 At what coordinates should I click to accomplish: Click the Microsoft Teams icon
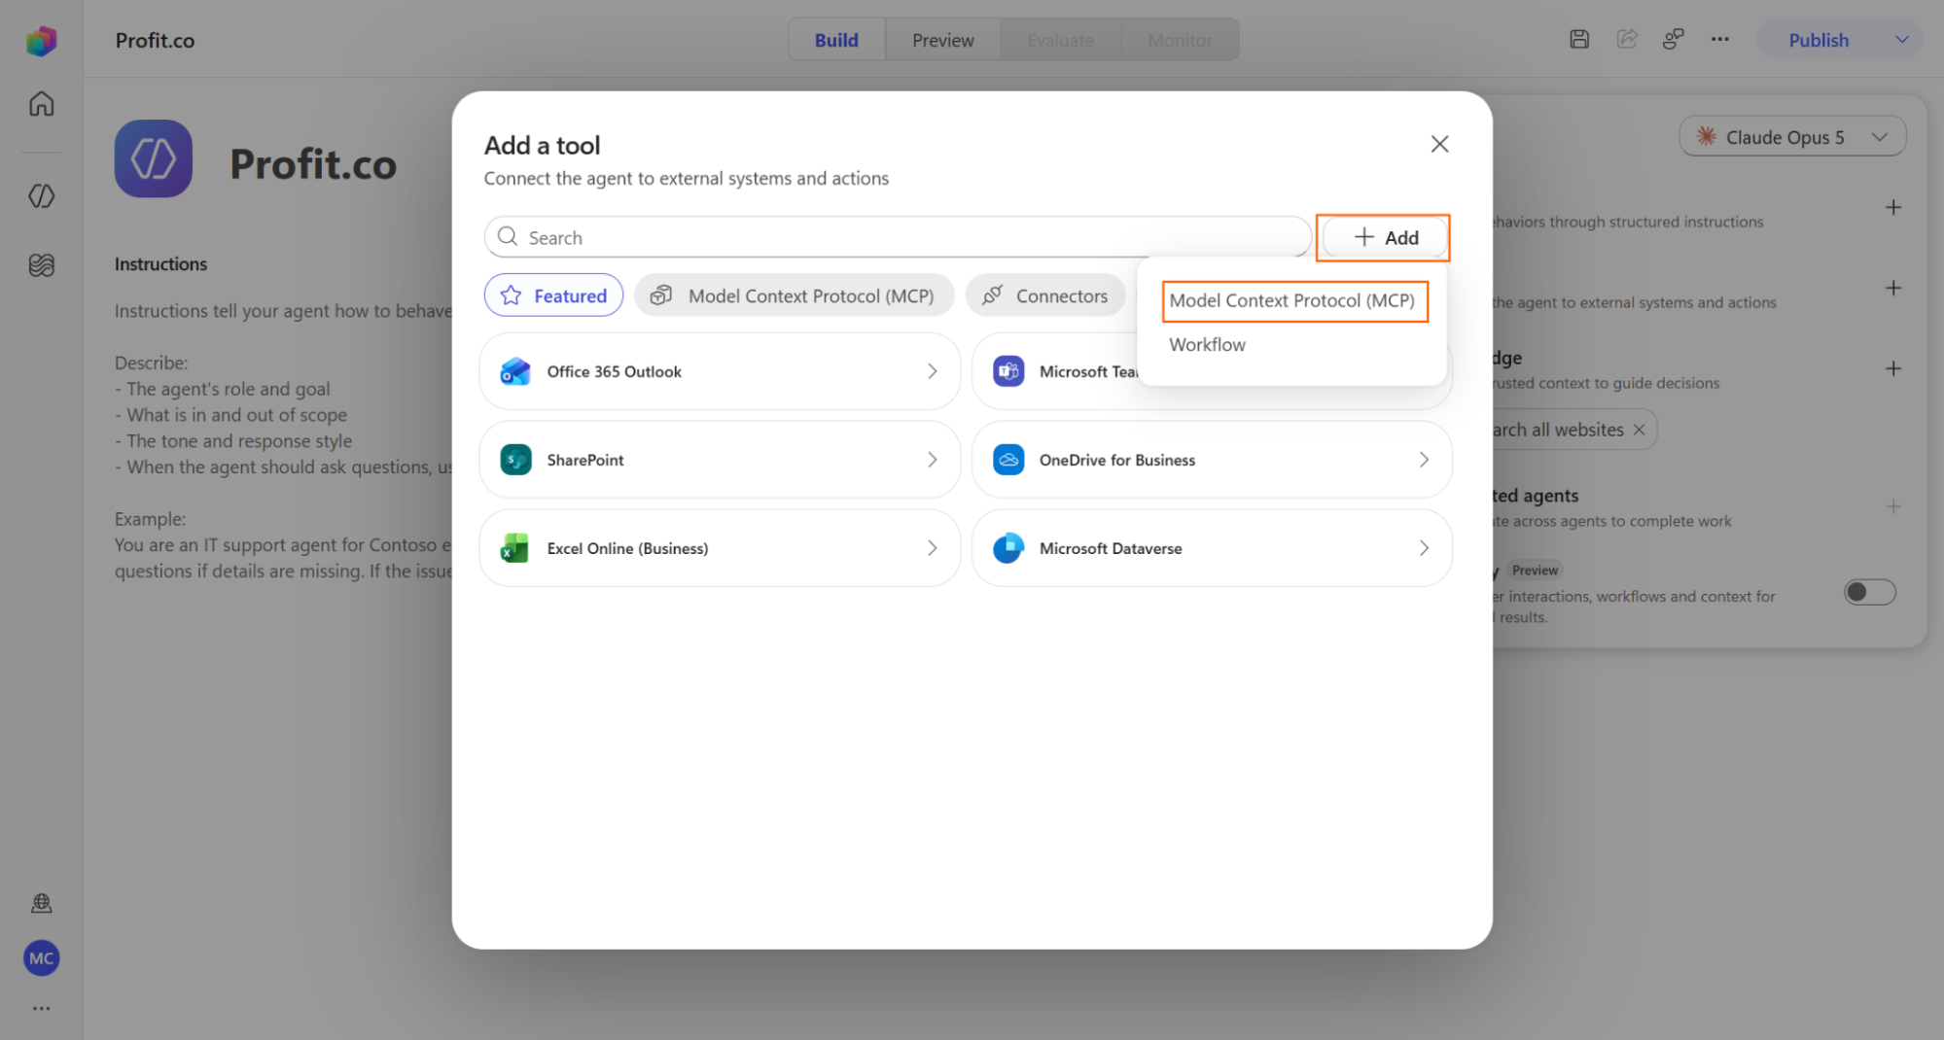[x=1008, y=371]
